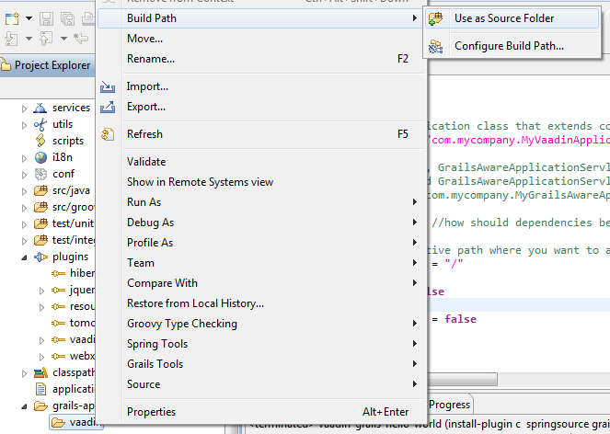This screenshot has height=434, width=610.
Task: Choose Use as Source Folder
Action: (x=512, y=18)
